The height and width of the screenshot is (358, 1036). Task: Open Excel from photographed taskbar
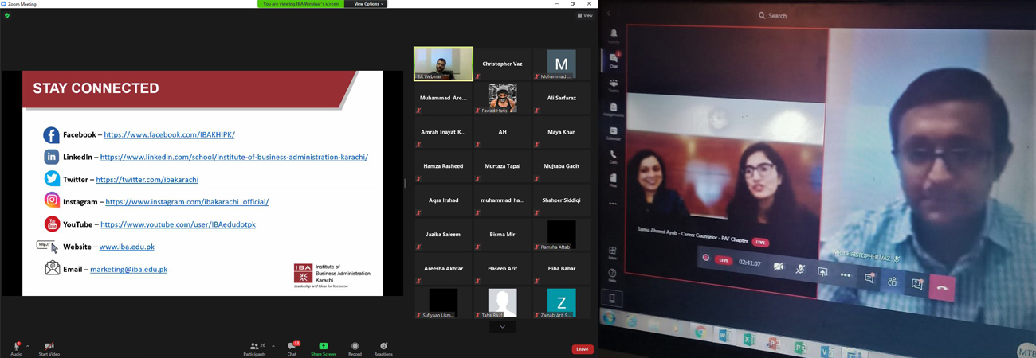748,340
